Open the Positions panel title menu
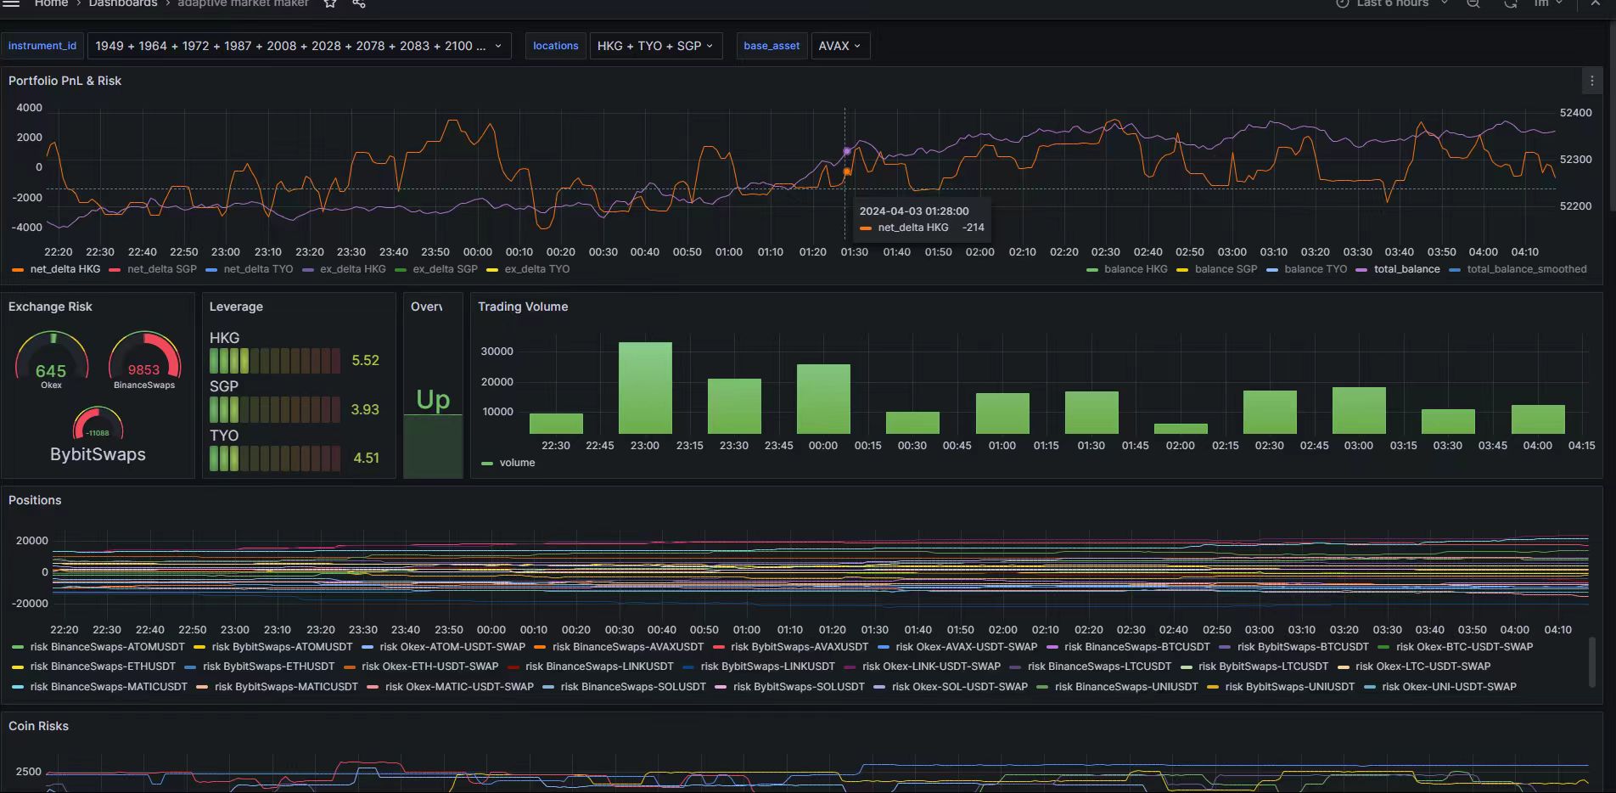This screenshot has height=793, width=1616. pyautogui.click(x=35, y=500)
